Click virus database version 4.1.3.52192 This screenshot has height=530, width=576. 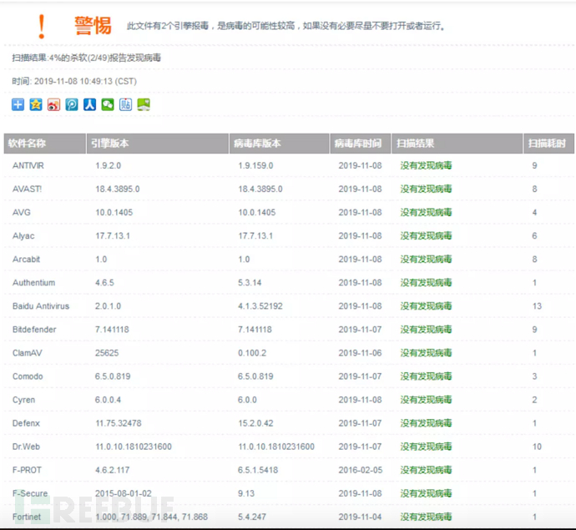[x=260, y=306]
